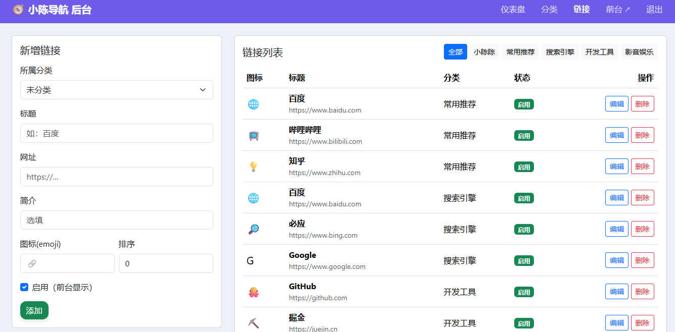Click the 开发工具 category cell for 掘金
The image size is (675, 332).
pyautogui.click(x=460, y=323)
